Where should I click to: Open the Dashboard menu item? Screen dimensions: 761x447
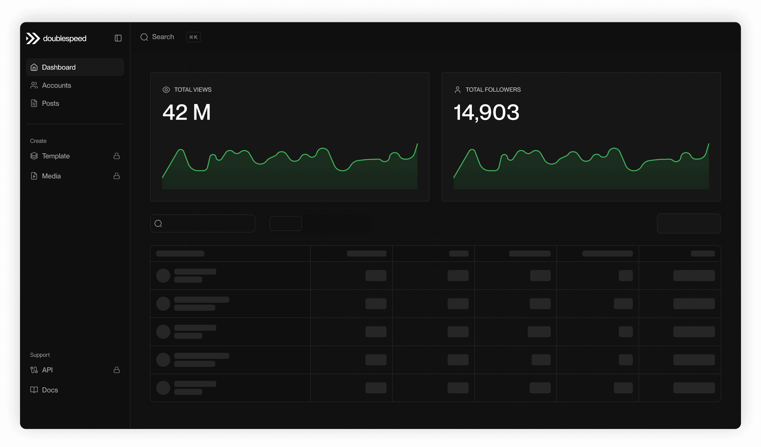(59, 67)
